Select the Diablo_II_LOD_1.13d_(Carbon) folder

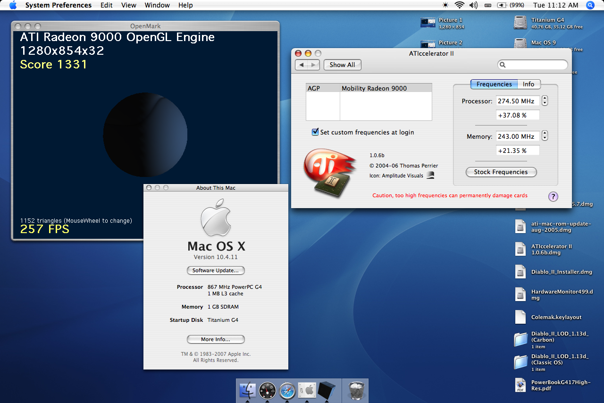520,340
